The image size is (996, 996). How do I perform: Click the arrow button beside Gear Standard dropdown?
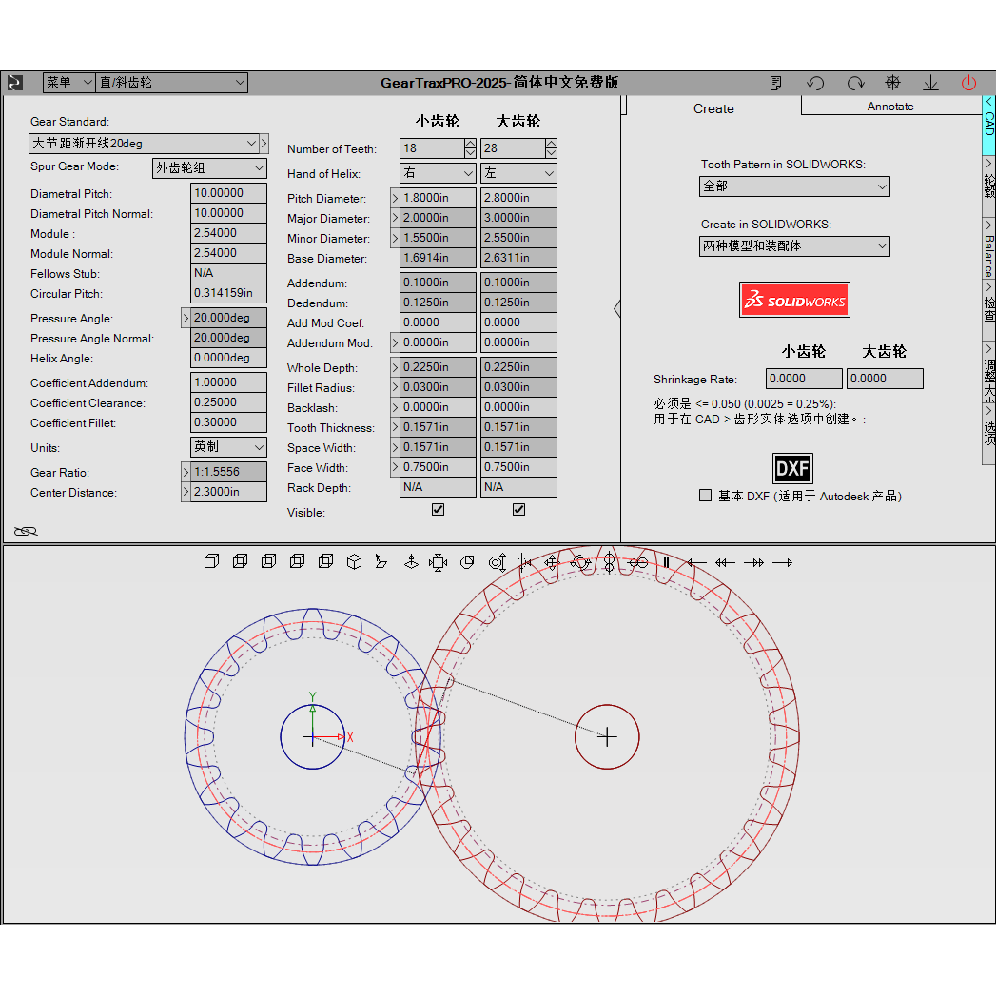point(264,144)
